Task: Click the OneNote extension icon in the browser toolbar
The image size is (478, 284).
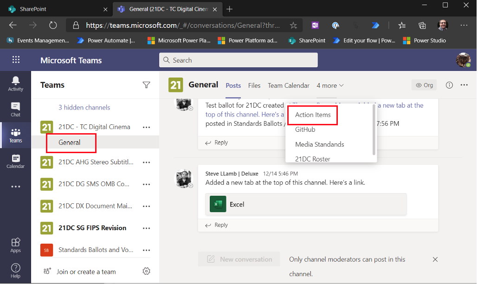Action: 315,25
